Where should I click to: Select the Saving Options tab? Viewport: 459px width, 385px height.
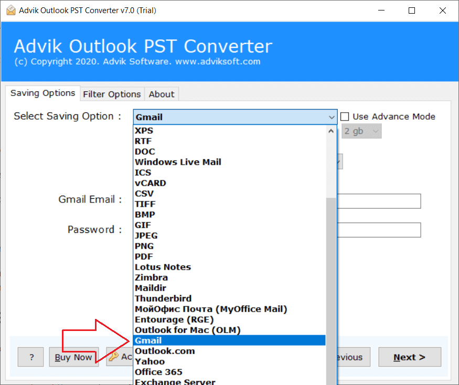tap(42, 93)
